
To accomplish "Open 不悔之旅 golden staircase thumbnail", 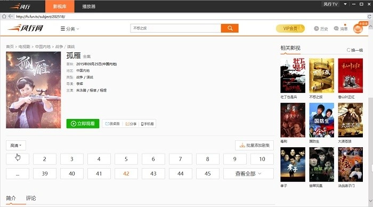I will pos(322,76).
